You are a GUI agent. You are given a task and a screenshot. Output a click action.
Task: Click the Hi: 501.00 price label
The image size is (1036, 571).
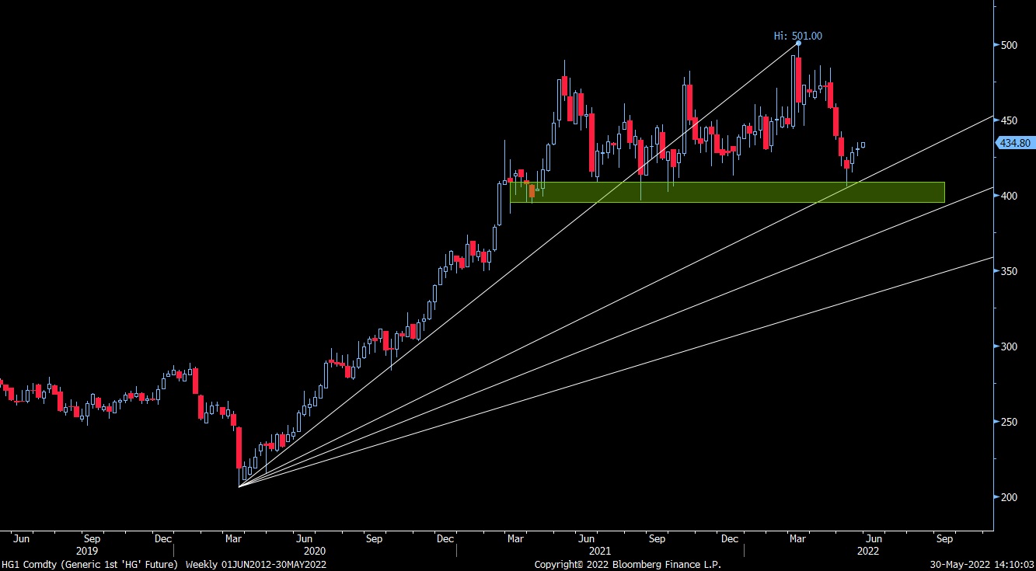point(797,35)
